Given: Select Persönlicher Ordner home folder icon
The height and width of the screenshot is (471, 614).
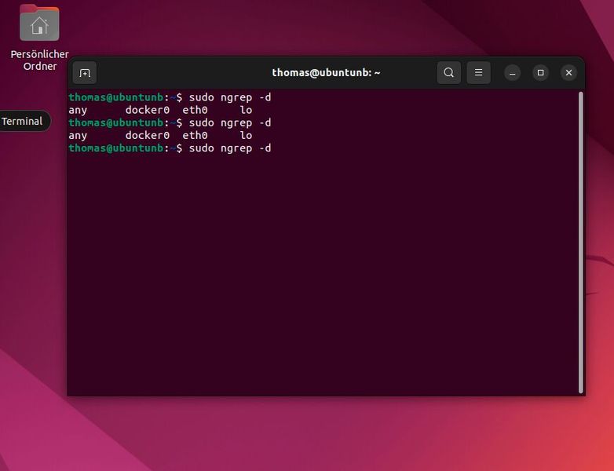Looking at the screenshot, I should [39, 23].
